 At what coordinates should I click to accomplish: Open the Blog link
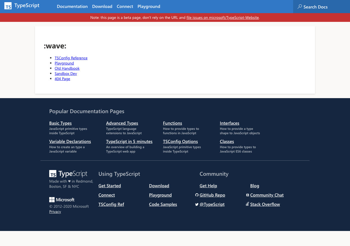[255, 186]
